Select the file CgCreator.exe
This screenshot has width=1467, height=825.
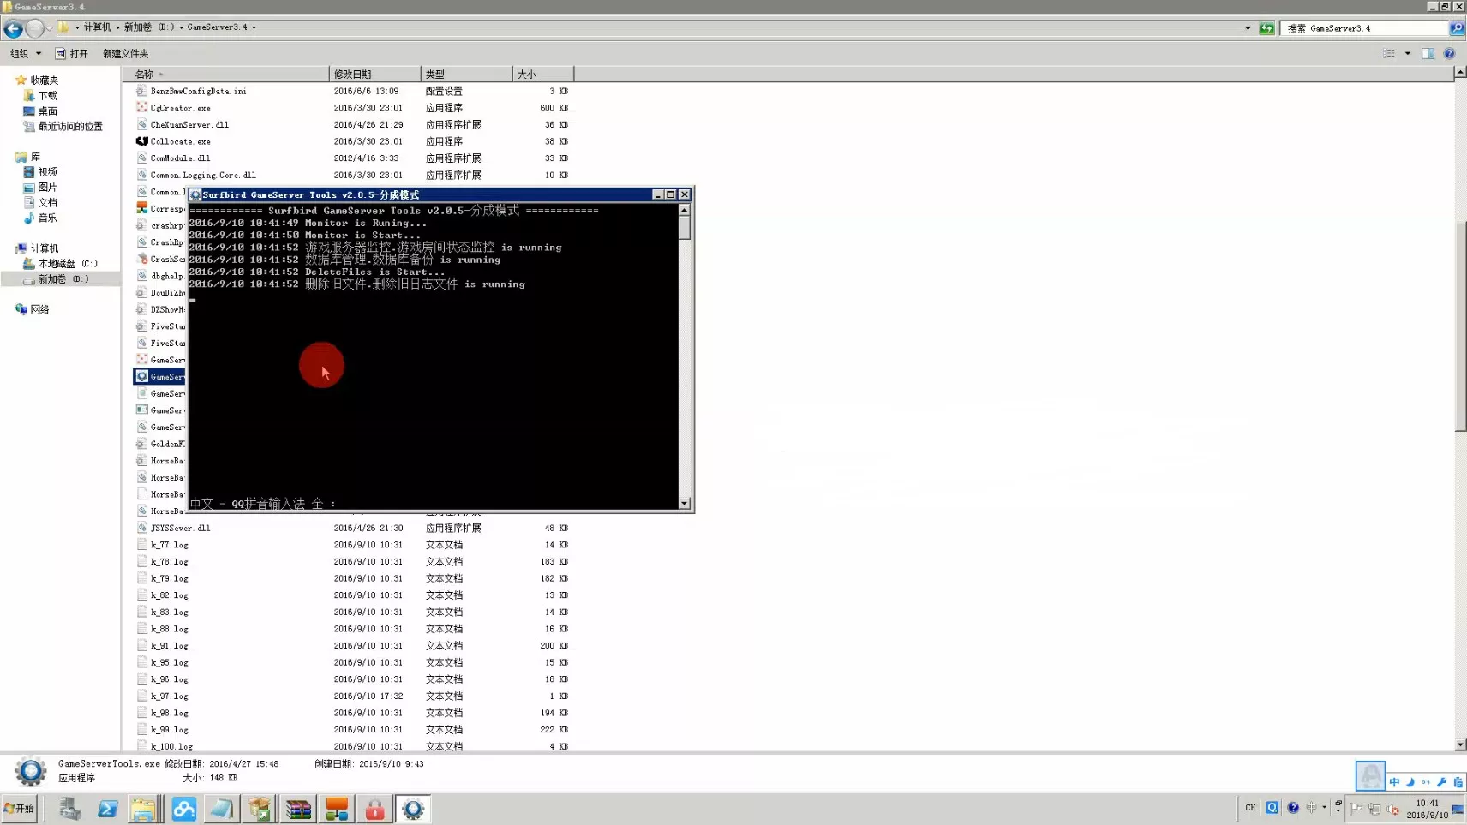(x=180, y=108)
